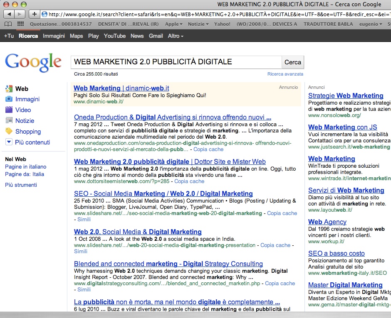Open News in the Google bar
The height and width of the screenshot is (318, 391).
137,36
